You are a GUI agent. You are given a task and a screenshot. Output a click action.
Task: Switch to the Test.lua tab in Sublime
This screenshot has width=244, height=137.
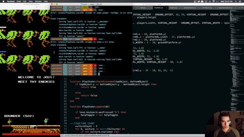point(143,8)
